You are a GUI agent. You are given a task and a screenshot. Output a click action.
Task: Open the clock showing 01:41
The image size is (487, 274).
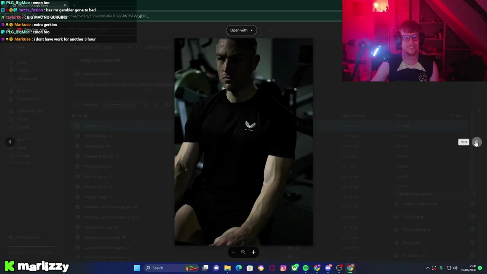(x=469, y=268)
